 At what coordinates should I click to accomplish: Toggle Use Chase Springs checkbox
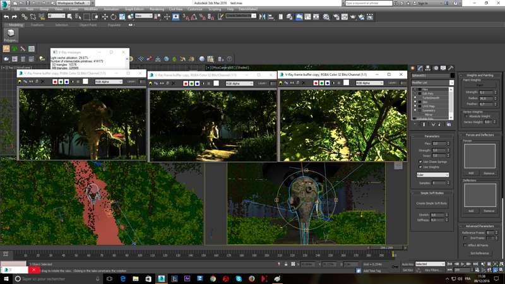pos(420,162)
